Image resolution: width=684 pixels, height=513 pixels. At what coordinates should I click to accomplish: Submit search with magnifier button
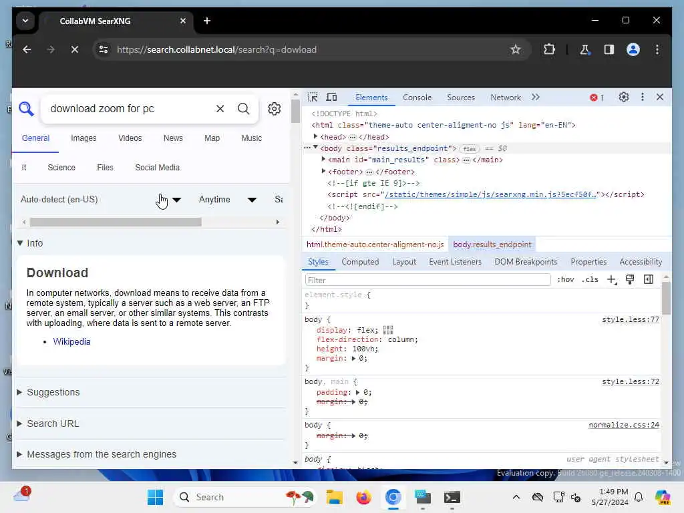tap(243, 109)
